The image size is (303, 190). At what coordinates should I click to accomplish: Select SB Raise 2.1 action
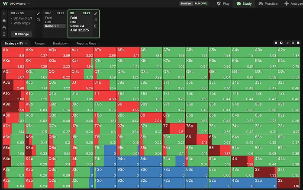(x=55, y=26)
